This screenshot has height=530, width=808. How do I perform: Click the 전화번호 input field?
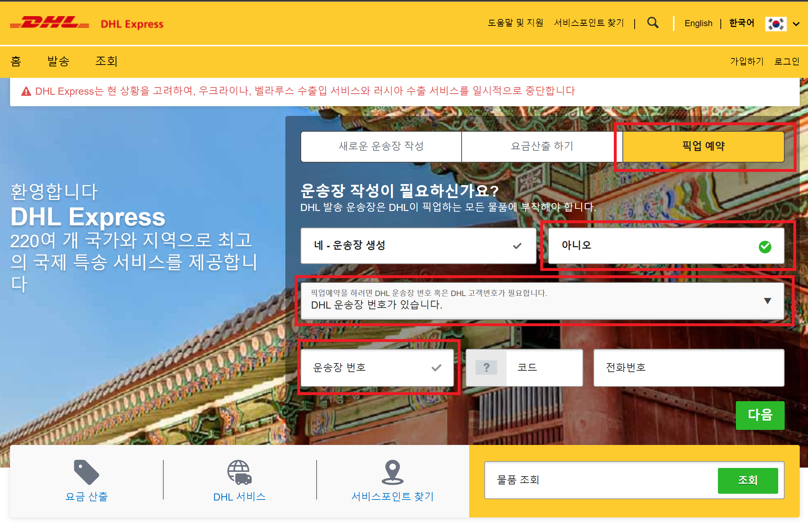(x=688, y=367)
